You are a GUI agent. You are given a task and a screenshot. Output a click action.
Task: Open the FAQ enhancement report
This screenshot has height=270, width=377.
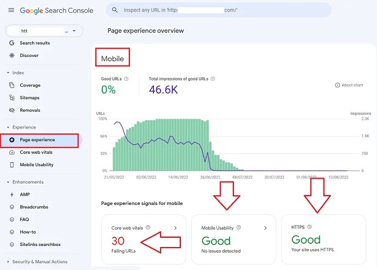24,220
